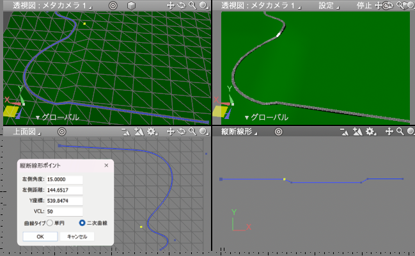
Task: Select the pan arrows icon in 縦断線形 header
Action: tap(389, 131)
